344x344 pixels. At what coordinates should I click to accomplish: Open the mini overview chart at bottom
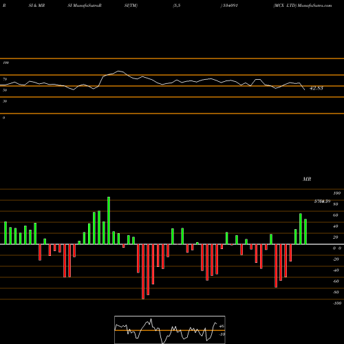pos(170,330)
